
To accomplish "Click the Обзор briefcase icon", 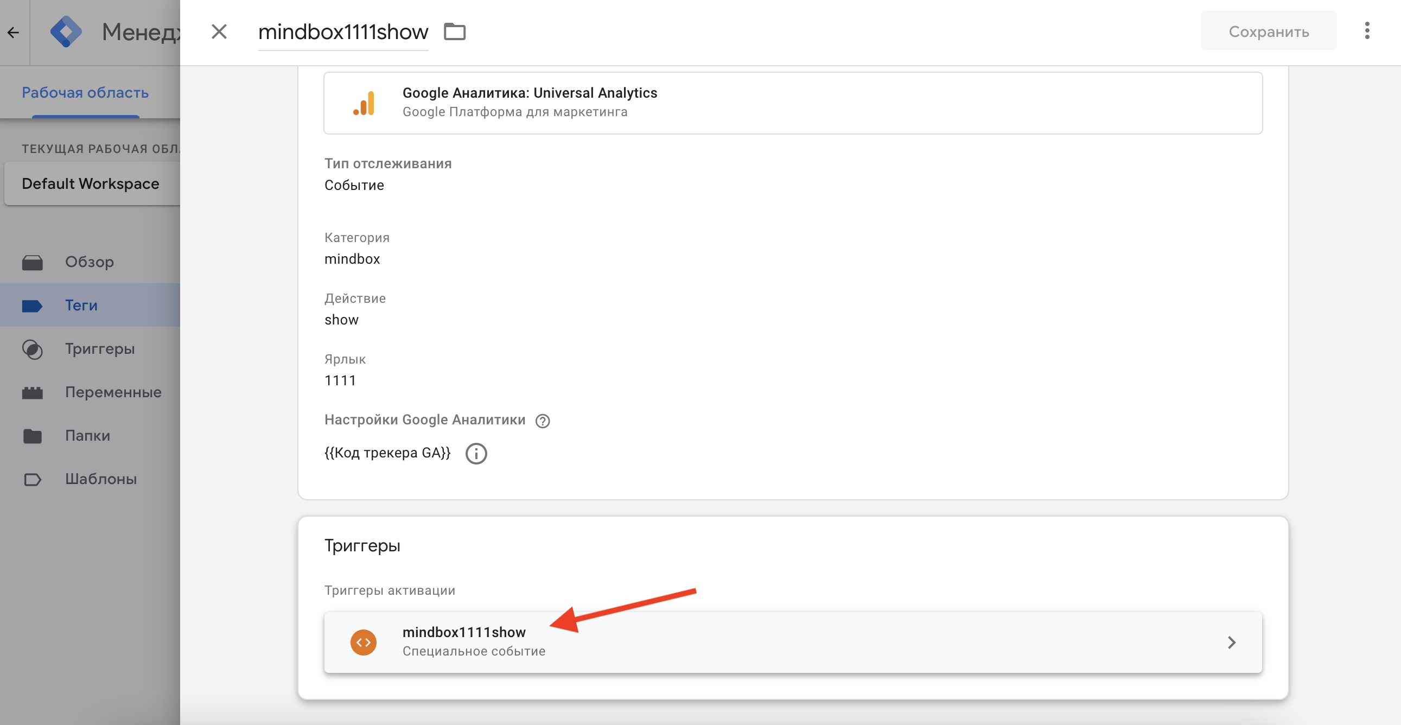I will (33, 262).
